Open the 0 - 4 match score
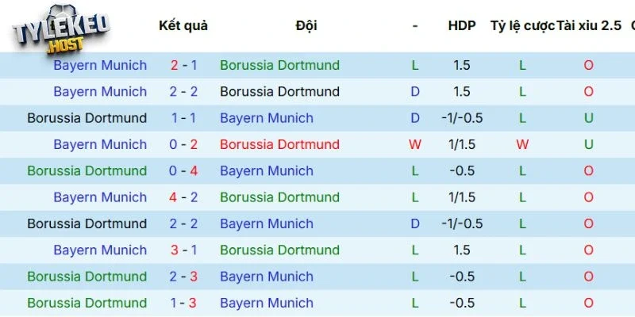Viewport: 635px width, 317px height. tap(183, 170)
